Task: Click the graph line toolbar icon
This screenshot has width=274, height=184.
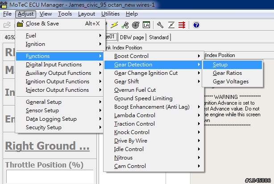Action: 171,25
